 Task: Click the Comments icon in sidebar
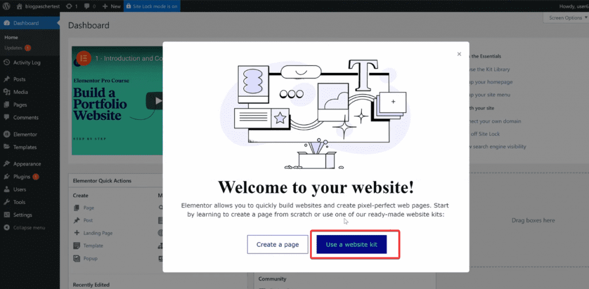coord(6,118)
